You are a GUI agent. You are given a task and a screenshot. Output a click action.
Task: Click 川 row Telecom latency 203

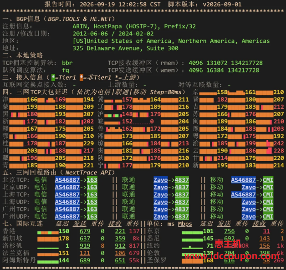pyautogui.click(x=32, y=151)
